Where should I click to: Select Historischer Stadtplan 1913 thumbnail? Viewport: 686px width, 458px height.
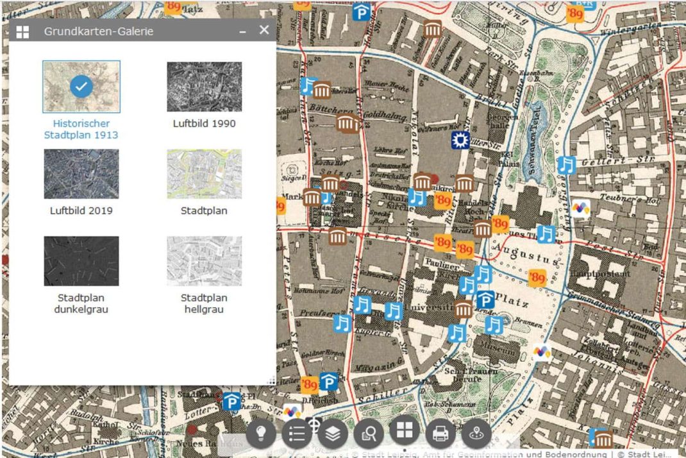point(81,87)
